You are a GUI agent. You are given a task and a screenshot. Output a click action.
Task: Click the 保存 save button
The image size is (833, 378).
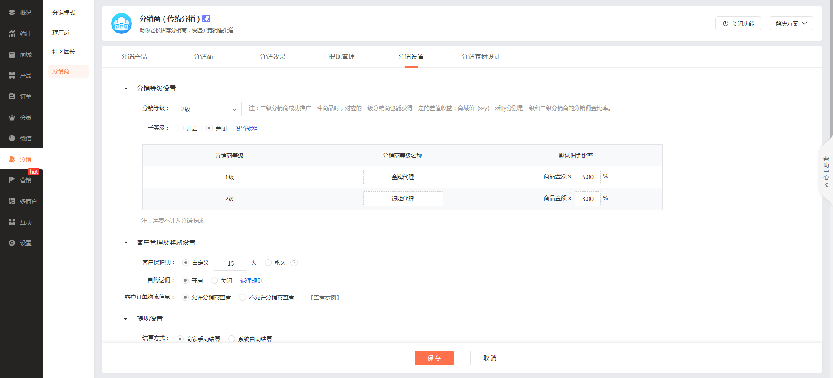[434, 358]
